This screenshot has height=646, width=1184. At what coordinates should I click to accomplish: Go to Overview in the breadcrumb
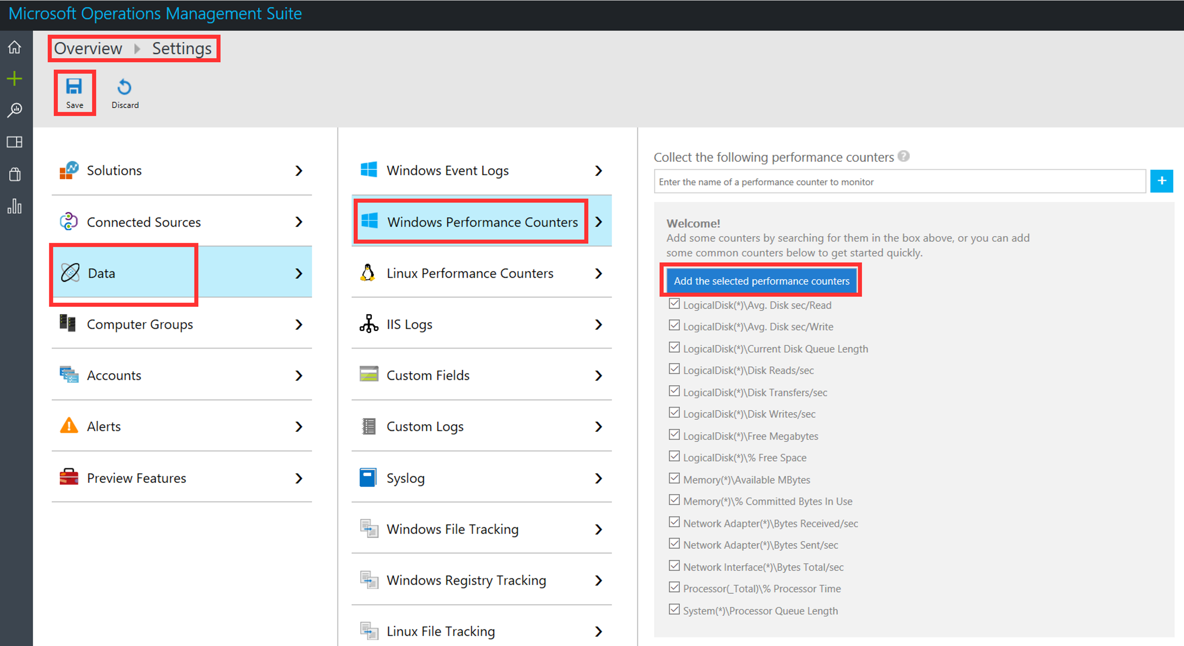coord(88,48)
